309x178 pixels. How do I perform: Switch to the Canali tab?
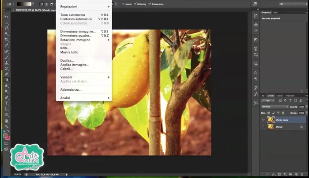[x=279, y=96]
